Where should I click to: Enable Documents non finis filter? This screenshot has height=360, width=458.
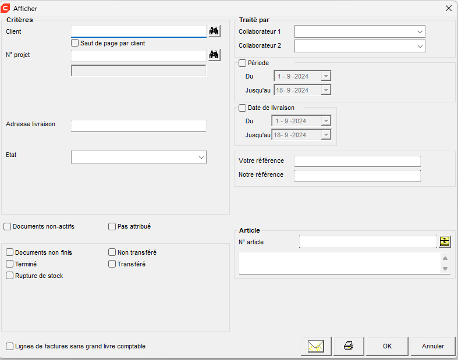point(10,252)
